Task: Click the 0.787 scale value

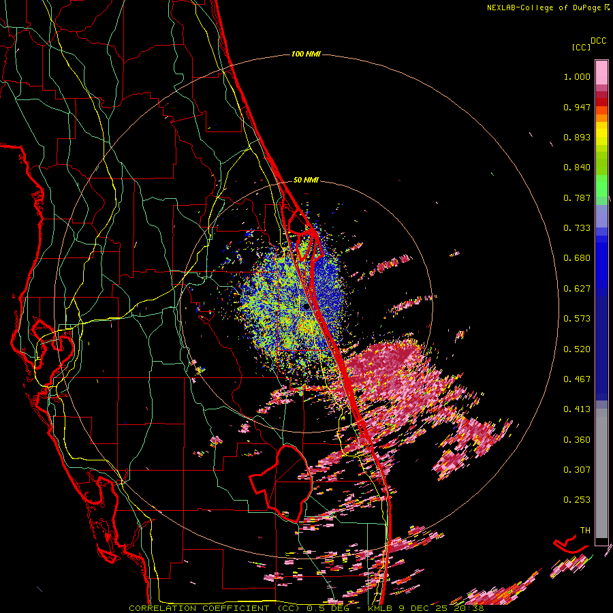Action: click(x=577, y=198)
